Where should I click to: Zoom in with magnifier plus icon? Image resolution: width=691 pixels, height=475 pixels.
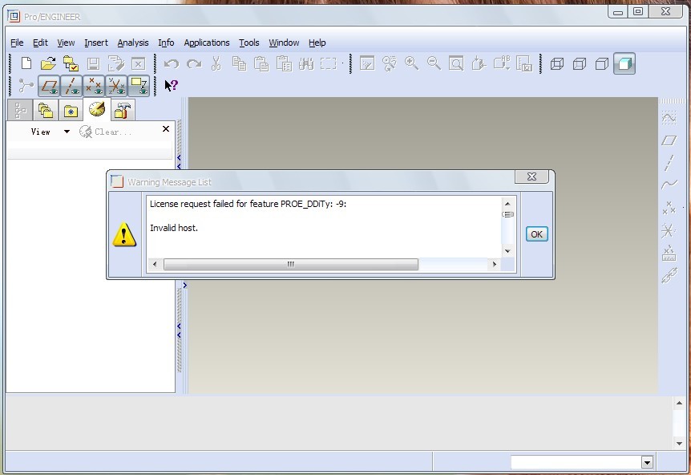pos(411,63)
